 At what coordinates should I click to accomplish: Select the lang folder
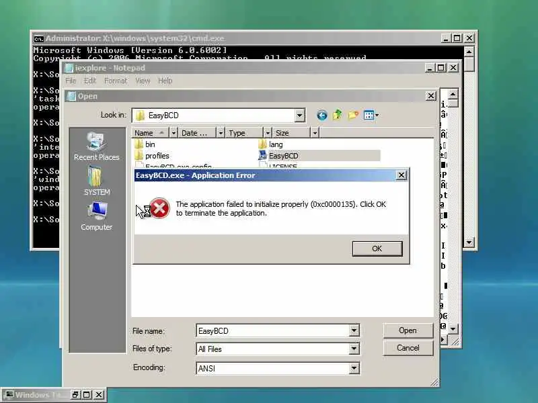pyautogui.click(x=271, y=144)
